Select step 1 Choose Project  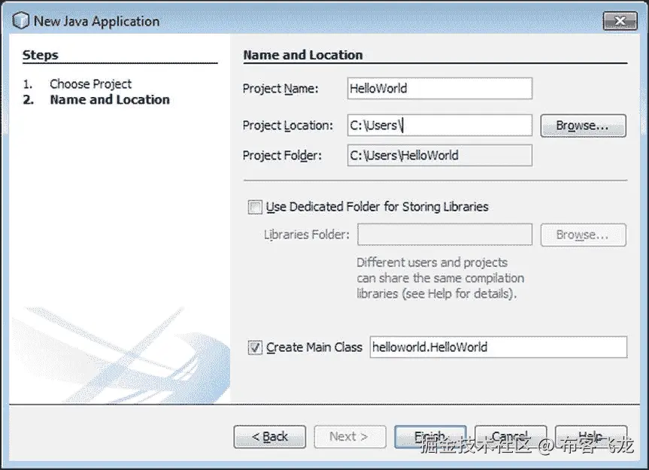click(90, 83)
